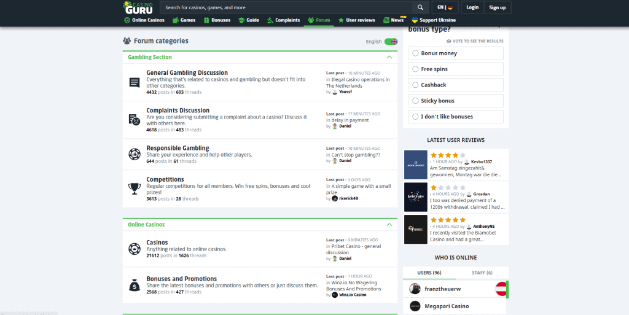Select the I don't like bonuses option
This screenshot has width=629, height=315.
(456, 117)
